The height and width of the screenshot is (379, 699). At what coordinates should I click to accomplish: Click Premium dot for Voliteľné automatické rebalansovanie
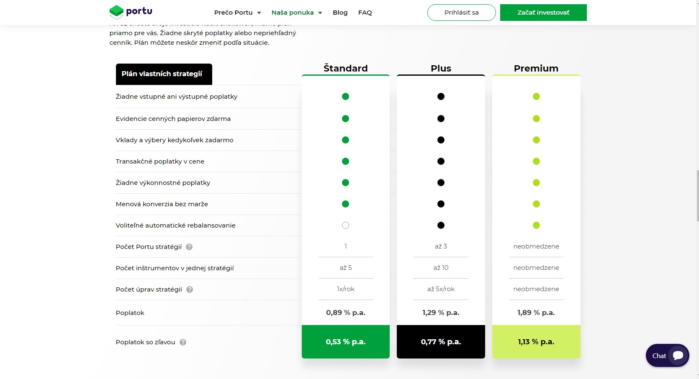click(x=536, y=225)
